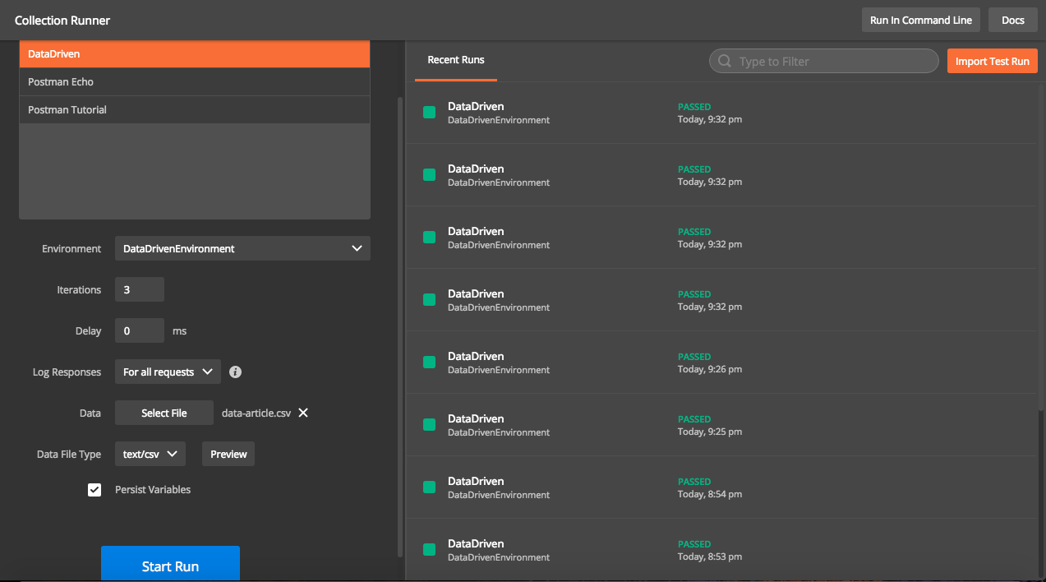The height and width of the screenshot is (582, 1046).
Task: Remove the data-article.csv file with X icon
Action: coord(303,413)
